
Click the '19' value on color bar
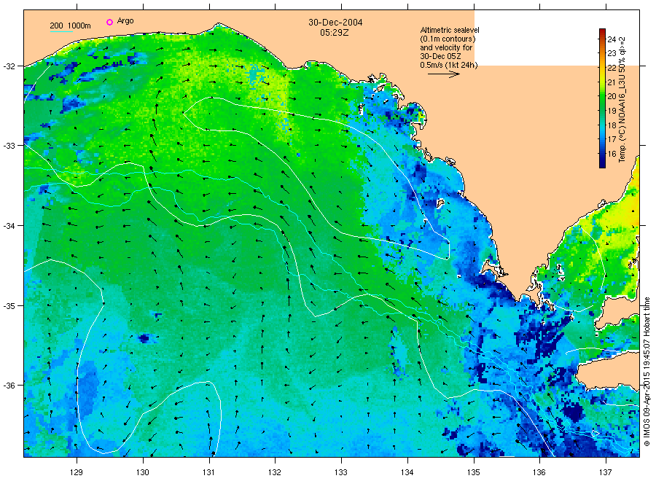pyautogui.click(x=612, y=111)
